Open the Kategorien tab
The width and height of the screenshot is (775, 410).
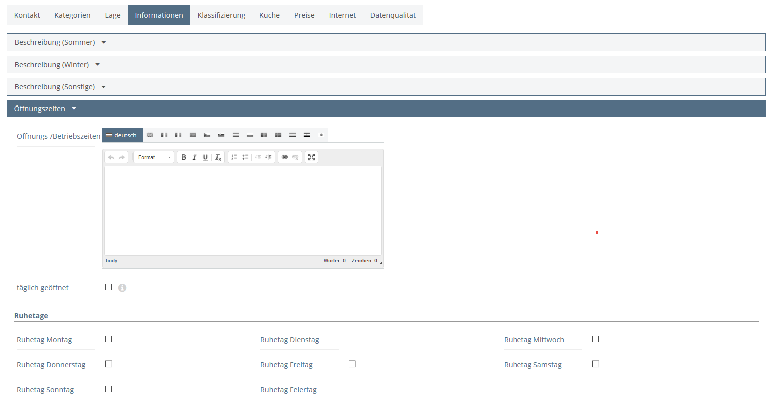tap(72, 15)
